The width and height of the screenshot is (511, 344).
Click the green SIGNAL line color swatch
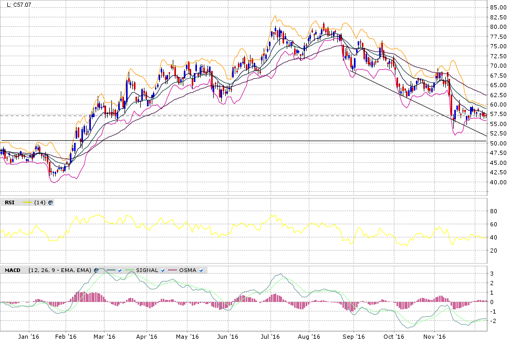[129, 270]
